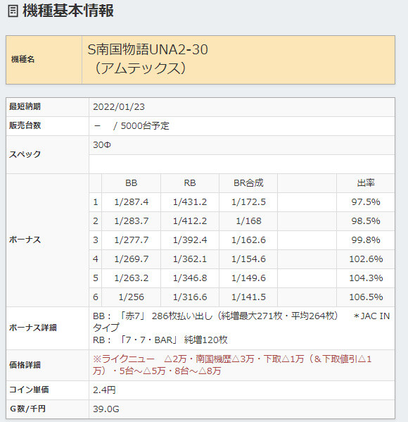Click the BB 赤7 286枚払い出し description
The width and height of the screenshot is (408, 422).
click(241, 322)
